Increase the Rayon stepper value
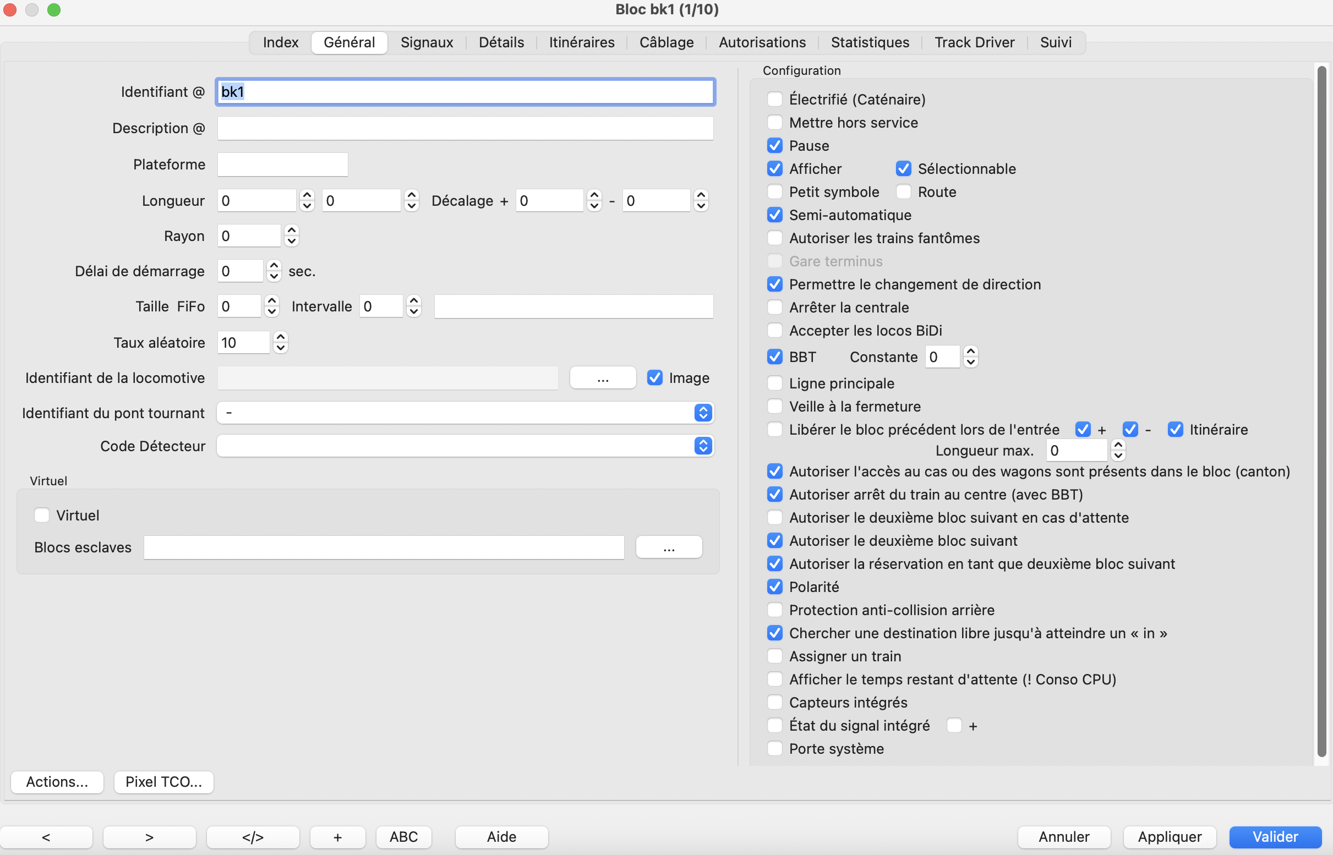Image resolution: width=1333 pixels, height=855 pixels. coord(292,231)
